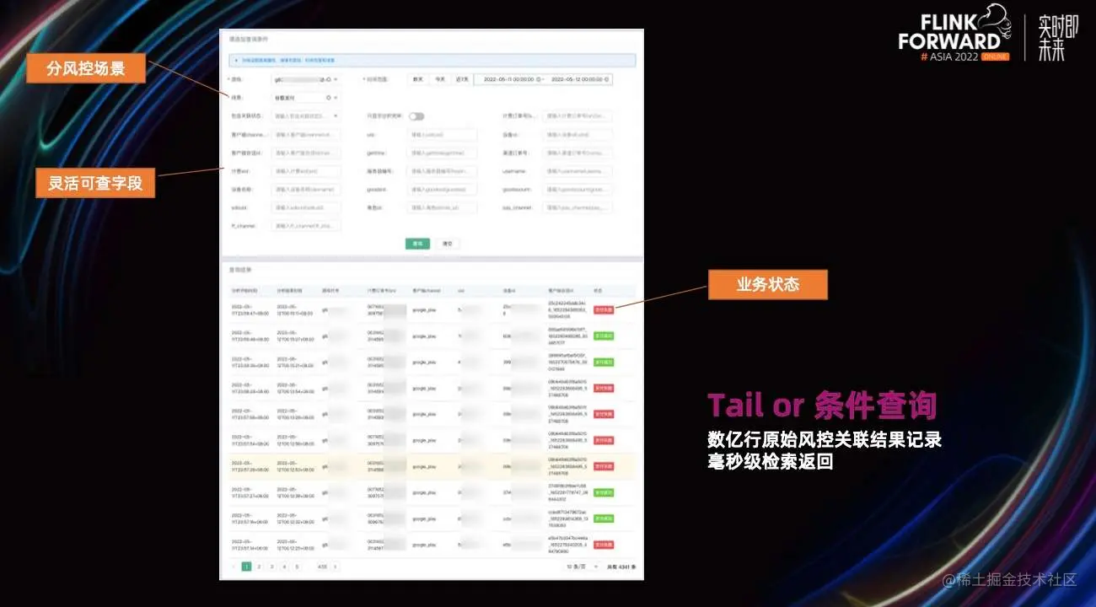Image resolution: width=1096 pixels, height=607 pixels.
Task: Click google_play cell in first result row
Action: click(x=424, y=309)
